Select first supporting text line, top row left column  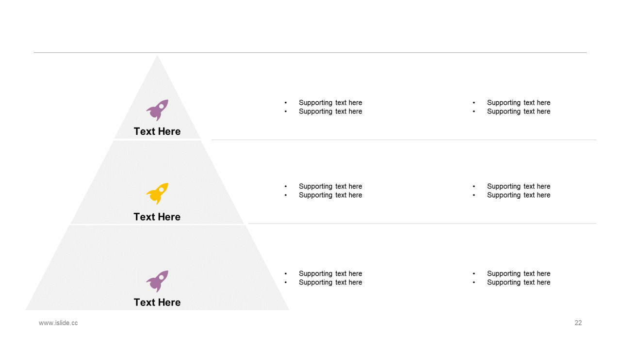click(x=330, y=103)
